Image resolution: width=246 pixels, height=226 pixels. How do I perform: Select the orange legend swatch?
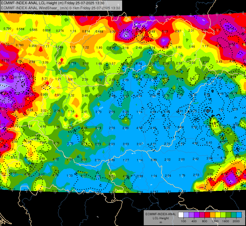[x=213, y=215]
